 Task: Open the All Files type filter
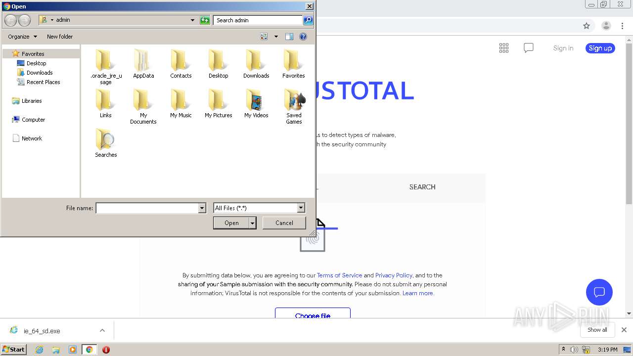pyautogui.click(x=259, y=208)
